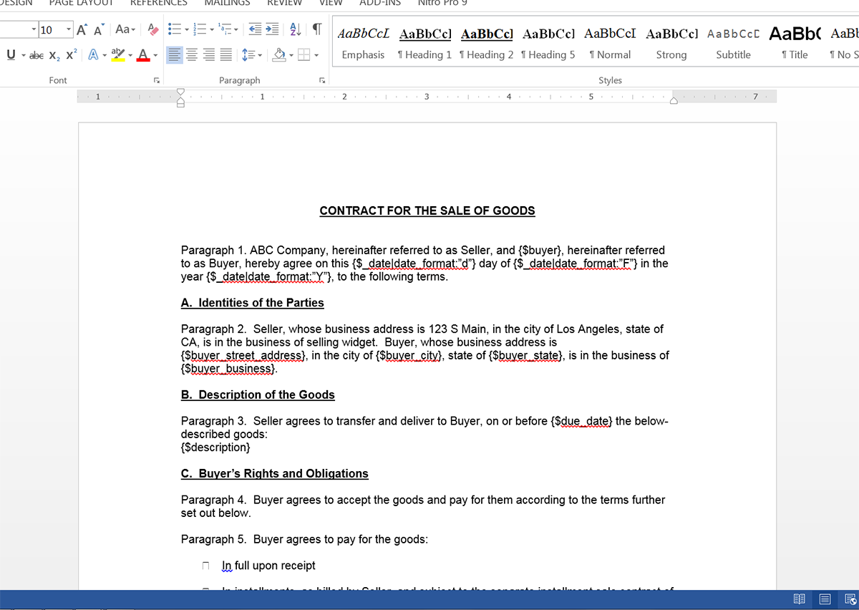Screen dimensions: 859x610
Task: Expand underline style dropdown arrow
Action: (x=24, y=54)
